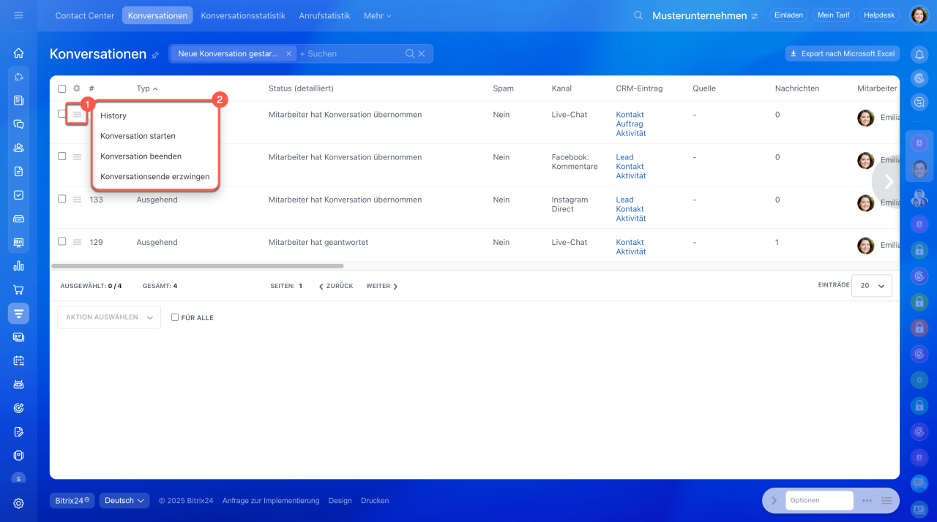Open the hamburger menu in the top-left corner
Screen dimensions: 937x522
click(x=18, y=15)
